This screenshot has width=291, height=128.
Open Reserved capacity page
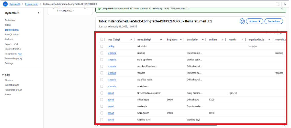pyautogui.click(x=14, y=59)
